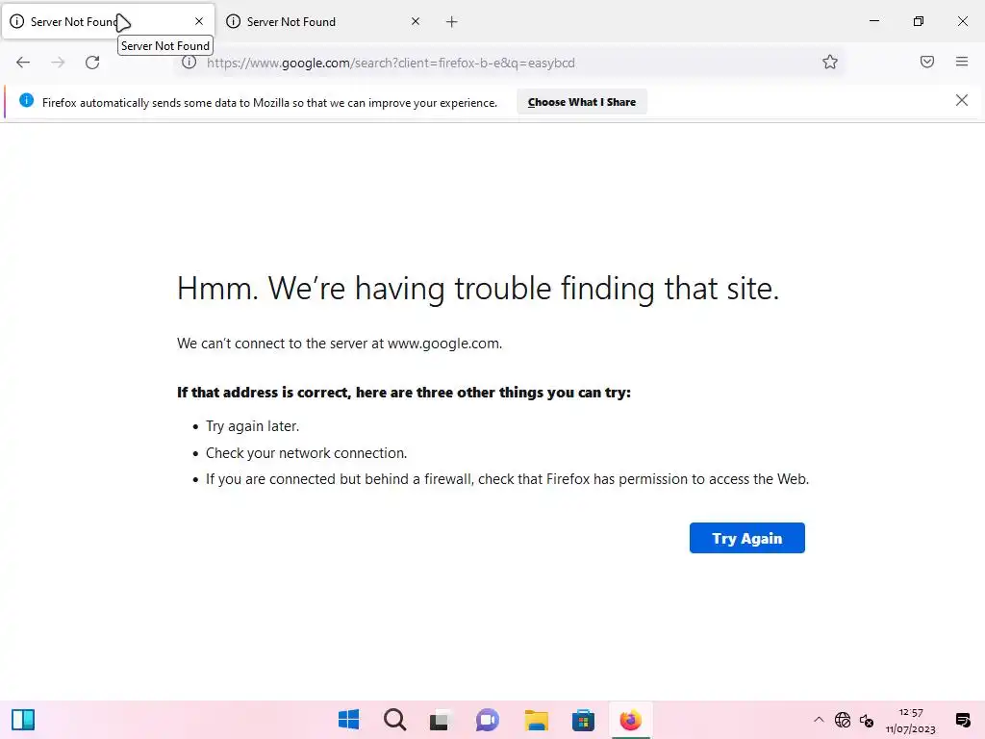Close the first Server Not Found tab
This screenshot has height=739, width=985.
tap(199, 21)
